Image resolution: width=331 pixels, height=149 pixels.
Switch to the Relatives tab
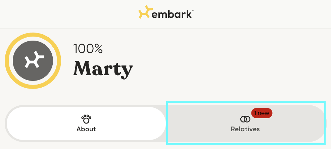pyautogui.click(x=245, y=123)
